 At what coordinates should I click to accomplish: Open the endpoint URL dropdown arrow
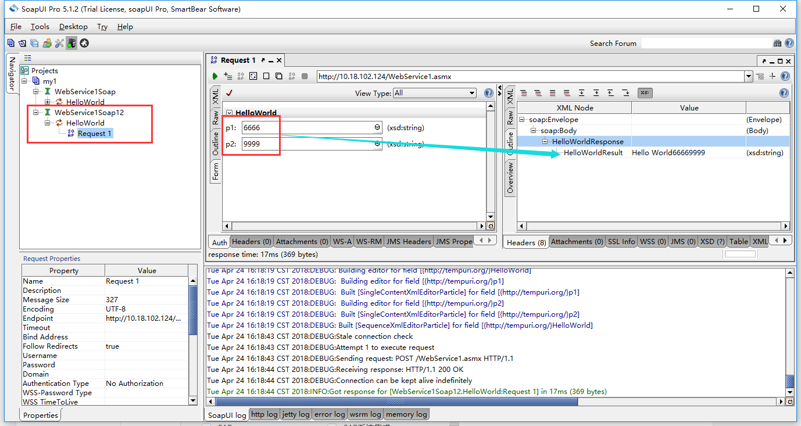(x=749, y=76)
